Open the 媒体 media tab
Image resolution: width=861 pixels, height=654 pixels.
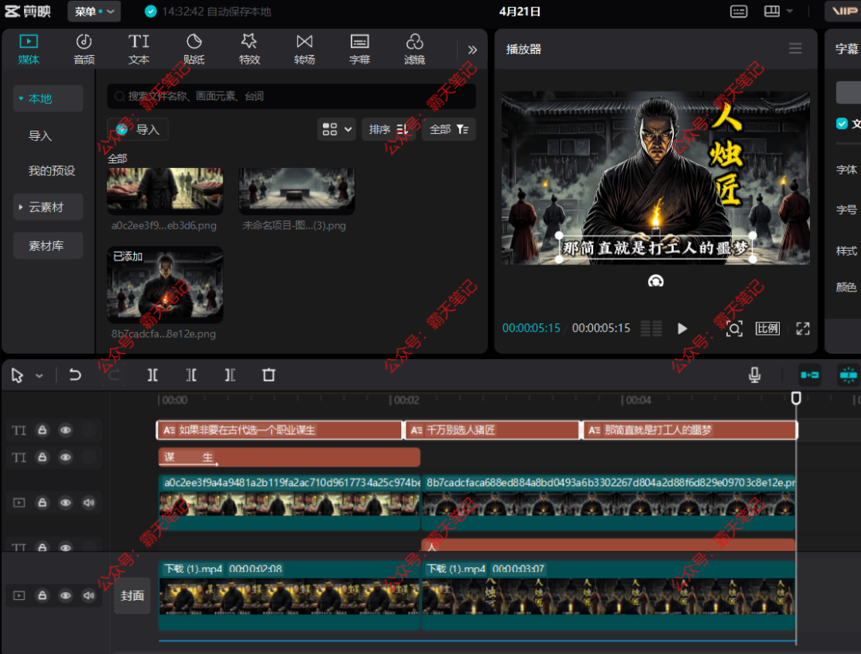pos(29,49)
